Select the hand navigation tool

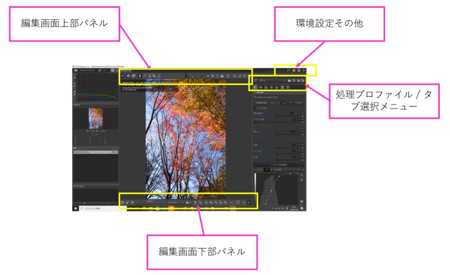139,76
